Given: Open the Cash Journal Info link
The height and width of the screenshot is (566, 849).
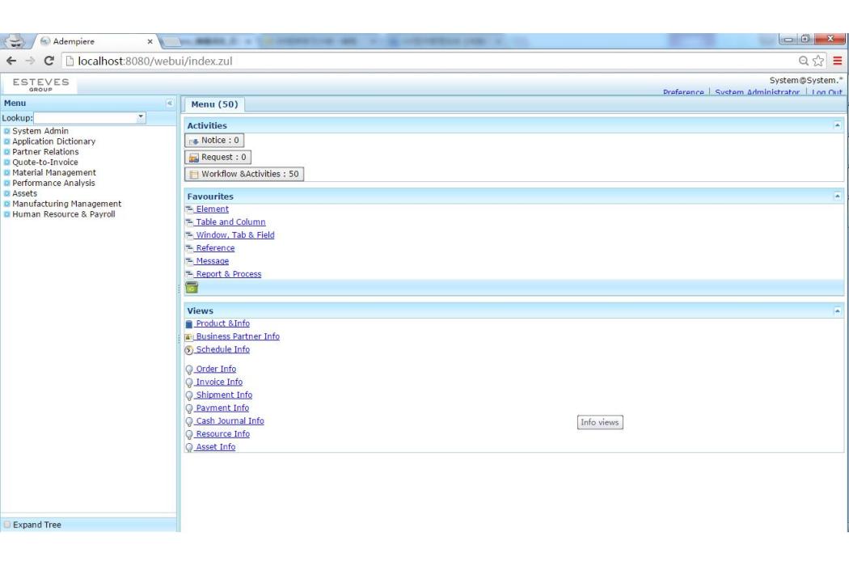Looking at the screenshot, I should [230, 420].
